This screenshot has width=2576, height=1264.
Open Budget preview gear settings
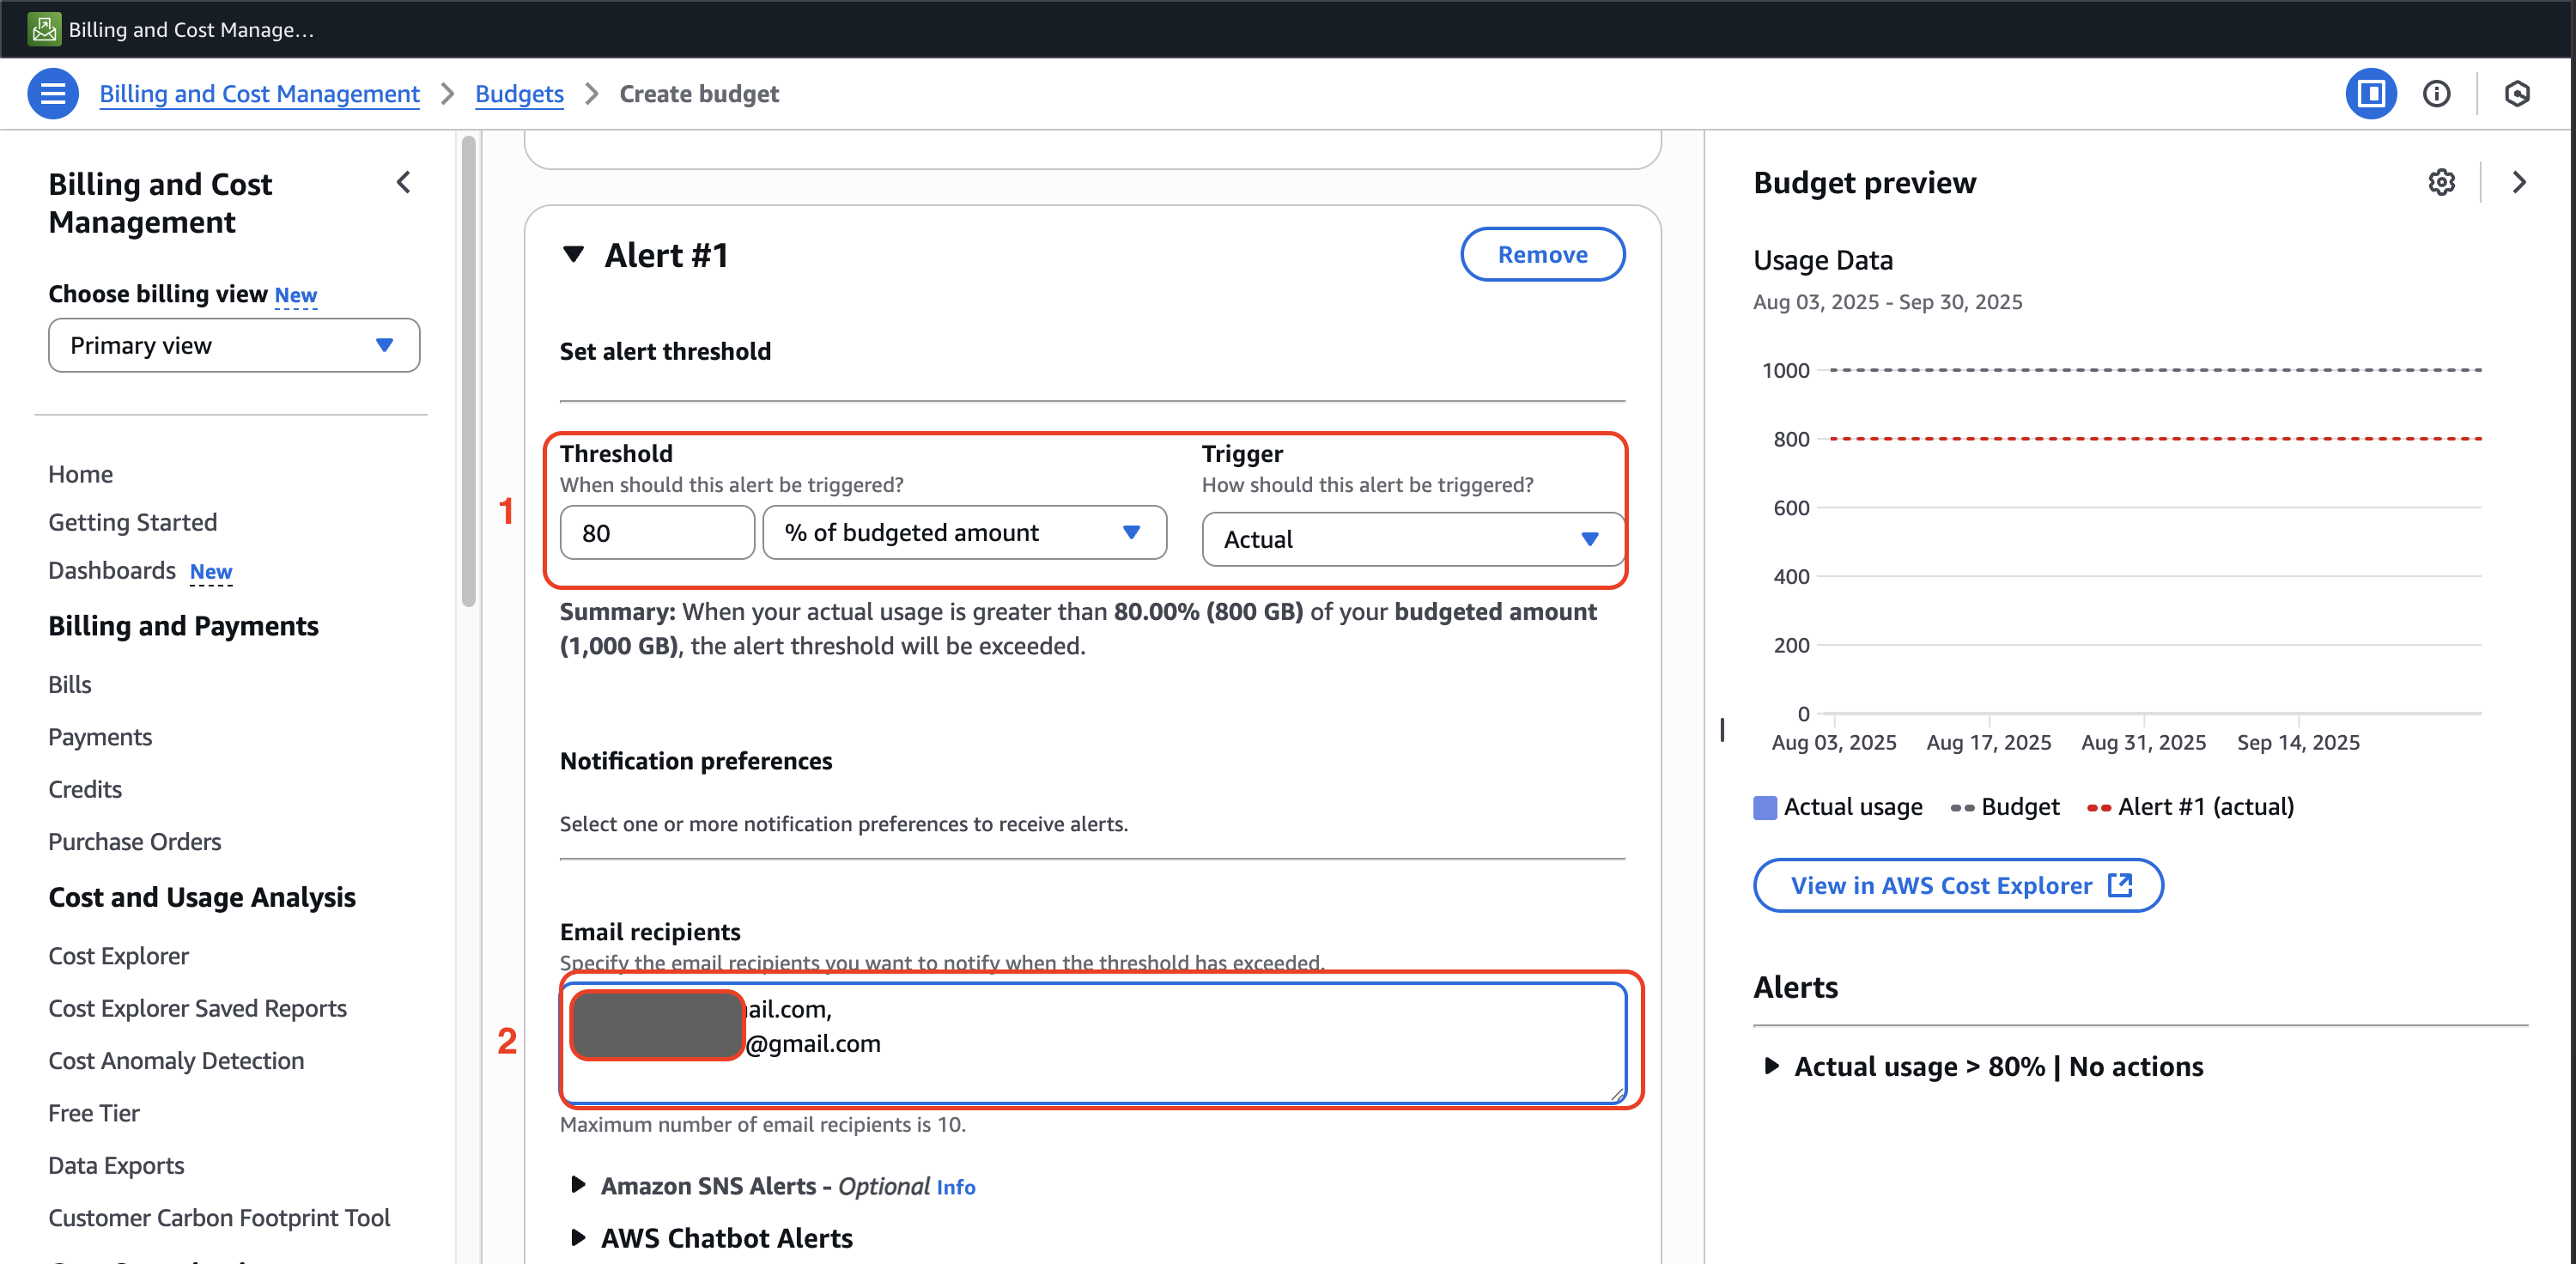click(x=2441, y=182)
